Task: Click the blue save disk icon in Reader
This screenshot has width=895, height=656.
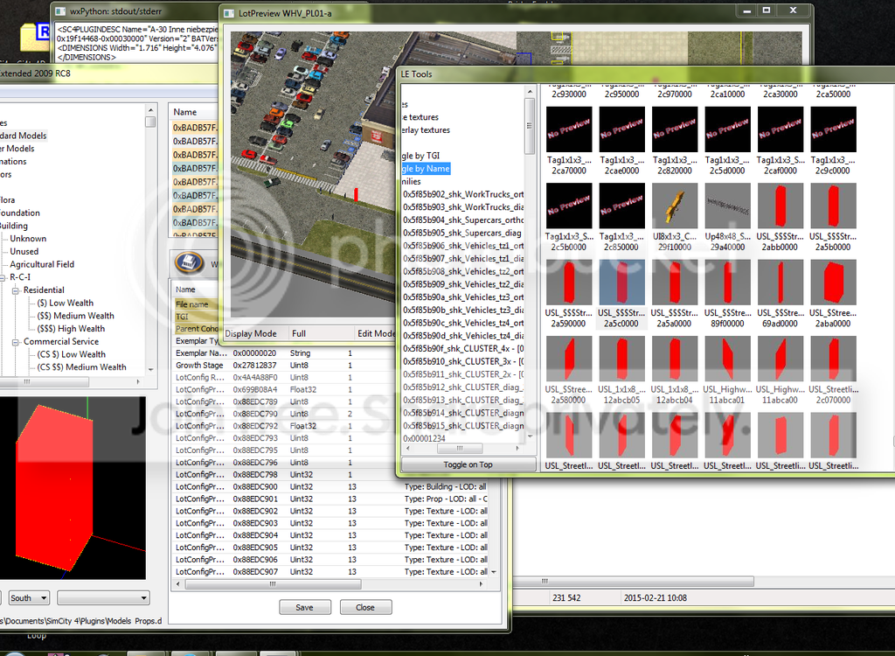Action: click(x=190, y=262)
